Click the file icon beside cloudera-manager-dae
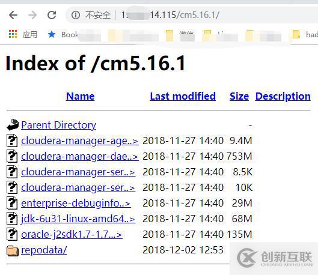This screenshot has height=275, width=318. pos(12,156)
